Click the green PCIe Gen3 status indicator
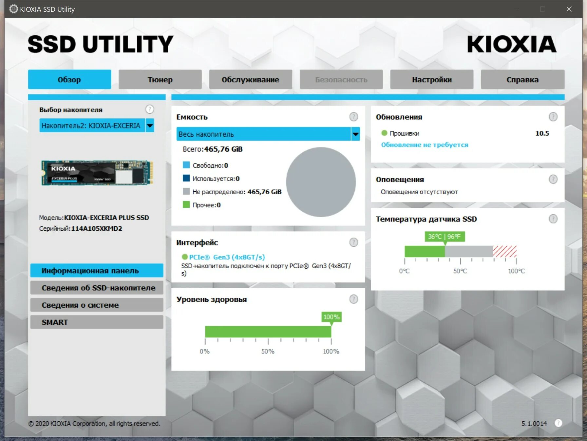The height and width of the screenshot is (441, 587). pos(185,257)
